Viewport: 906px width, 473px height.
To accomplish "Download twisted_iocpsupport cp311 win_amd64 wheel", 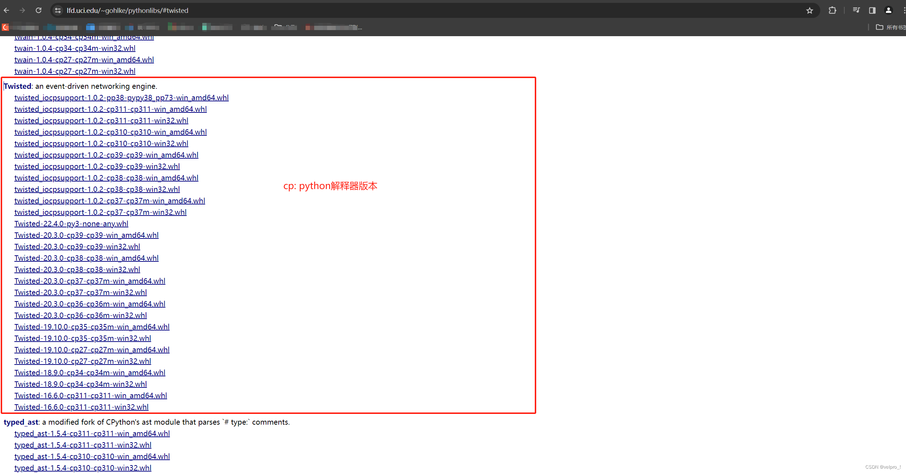I will click(x=110, y=109).
